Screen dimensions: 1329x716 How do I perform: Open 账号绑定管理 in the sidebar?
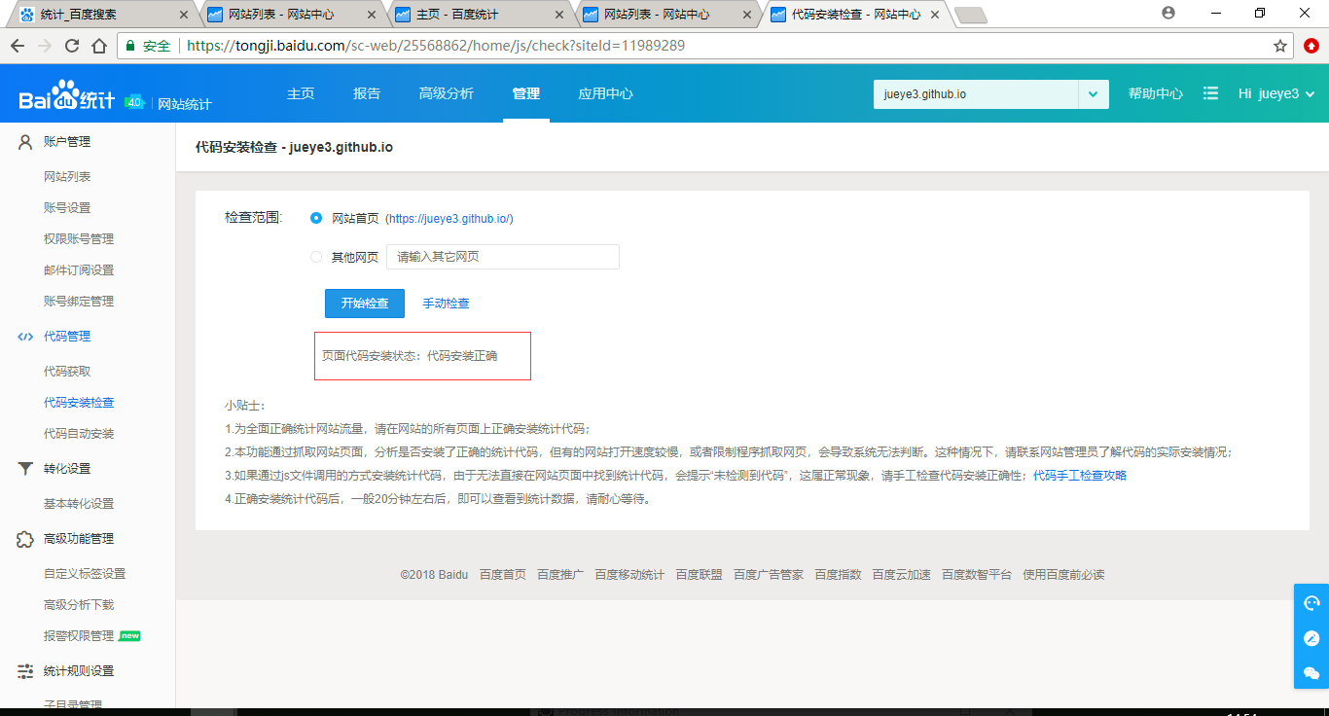click(x=79, y=302)
